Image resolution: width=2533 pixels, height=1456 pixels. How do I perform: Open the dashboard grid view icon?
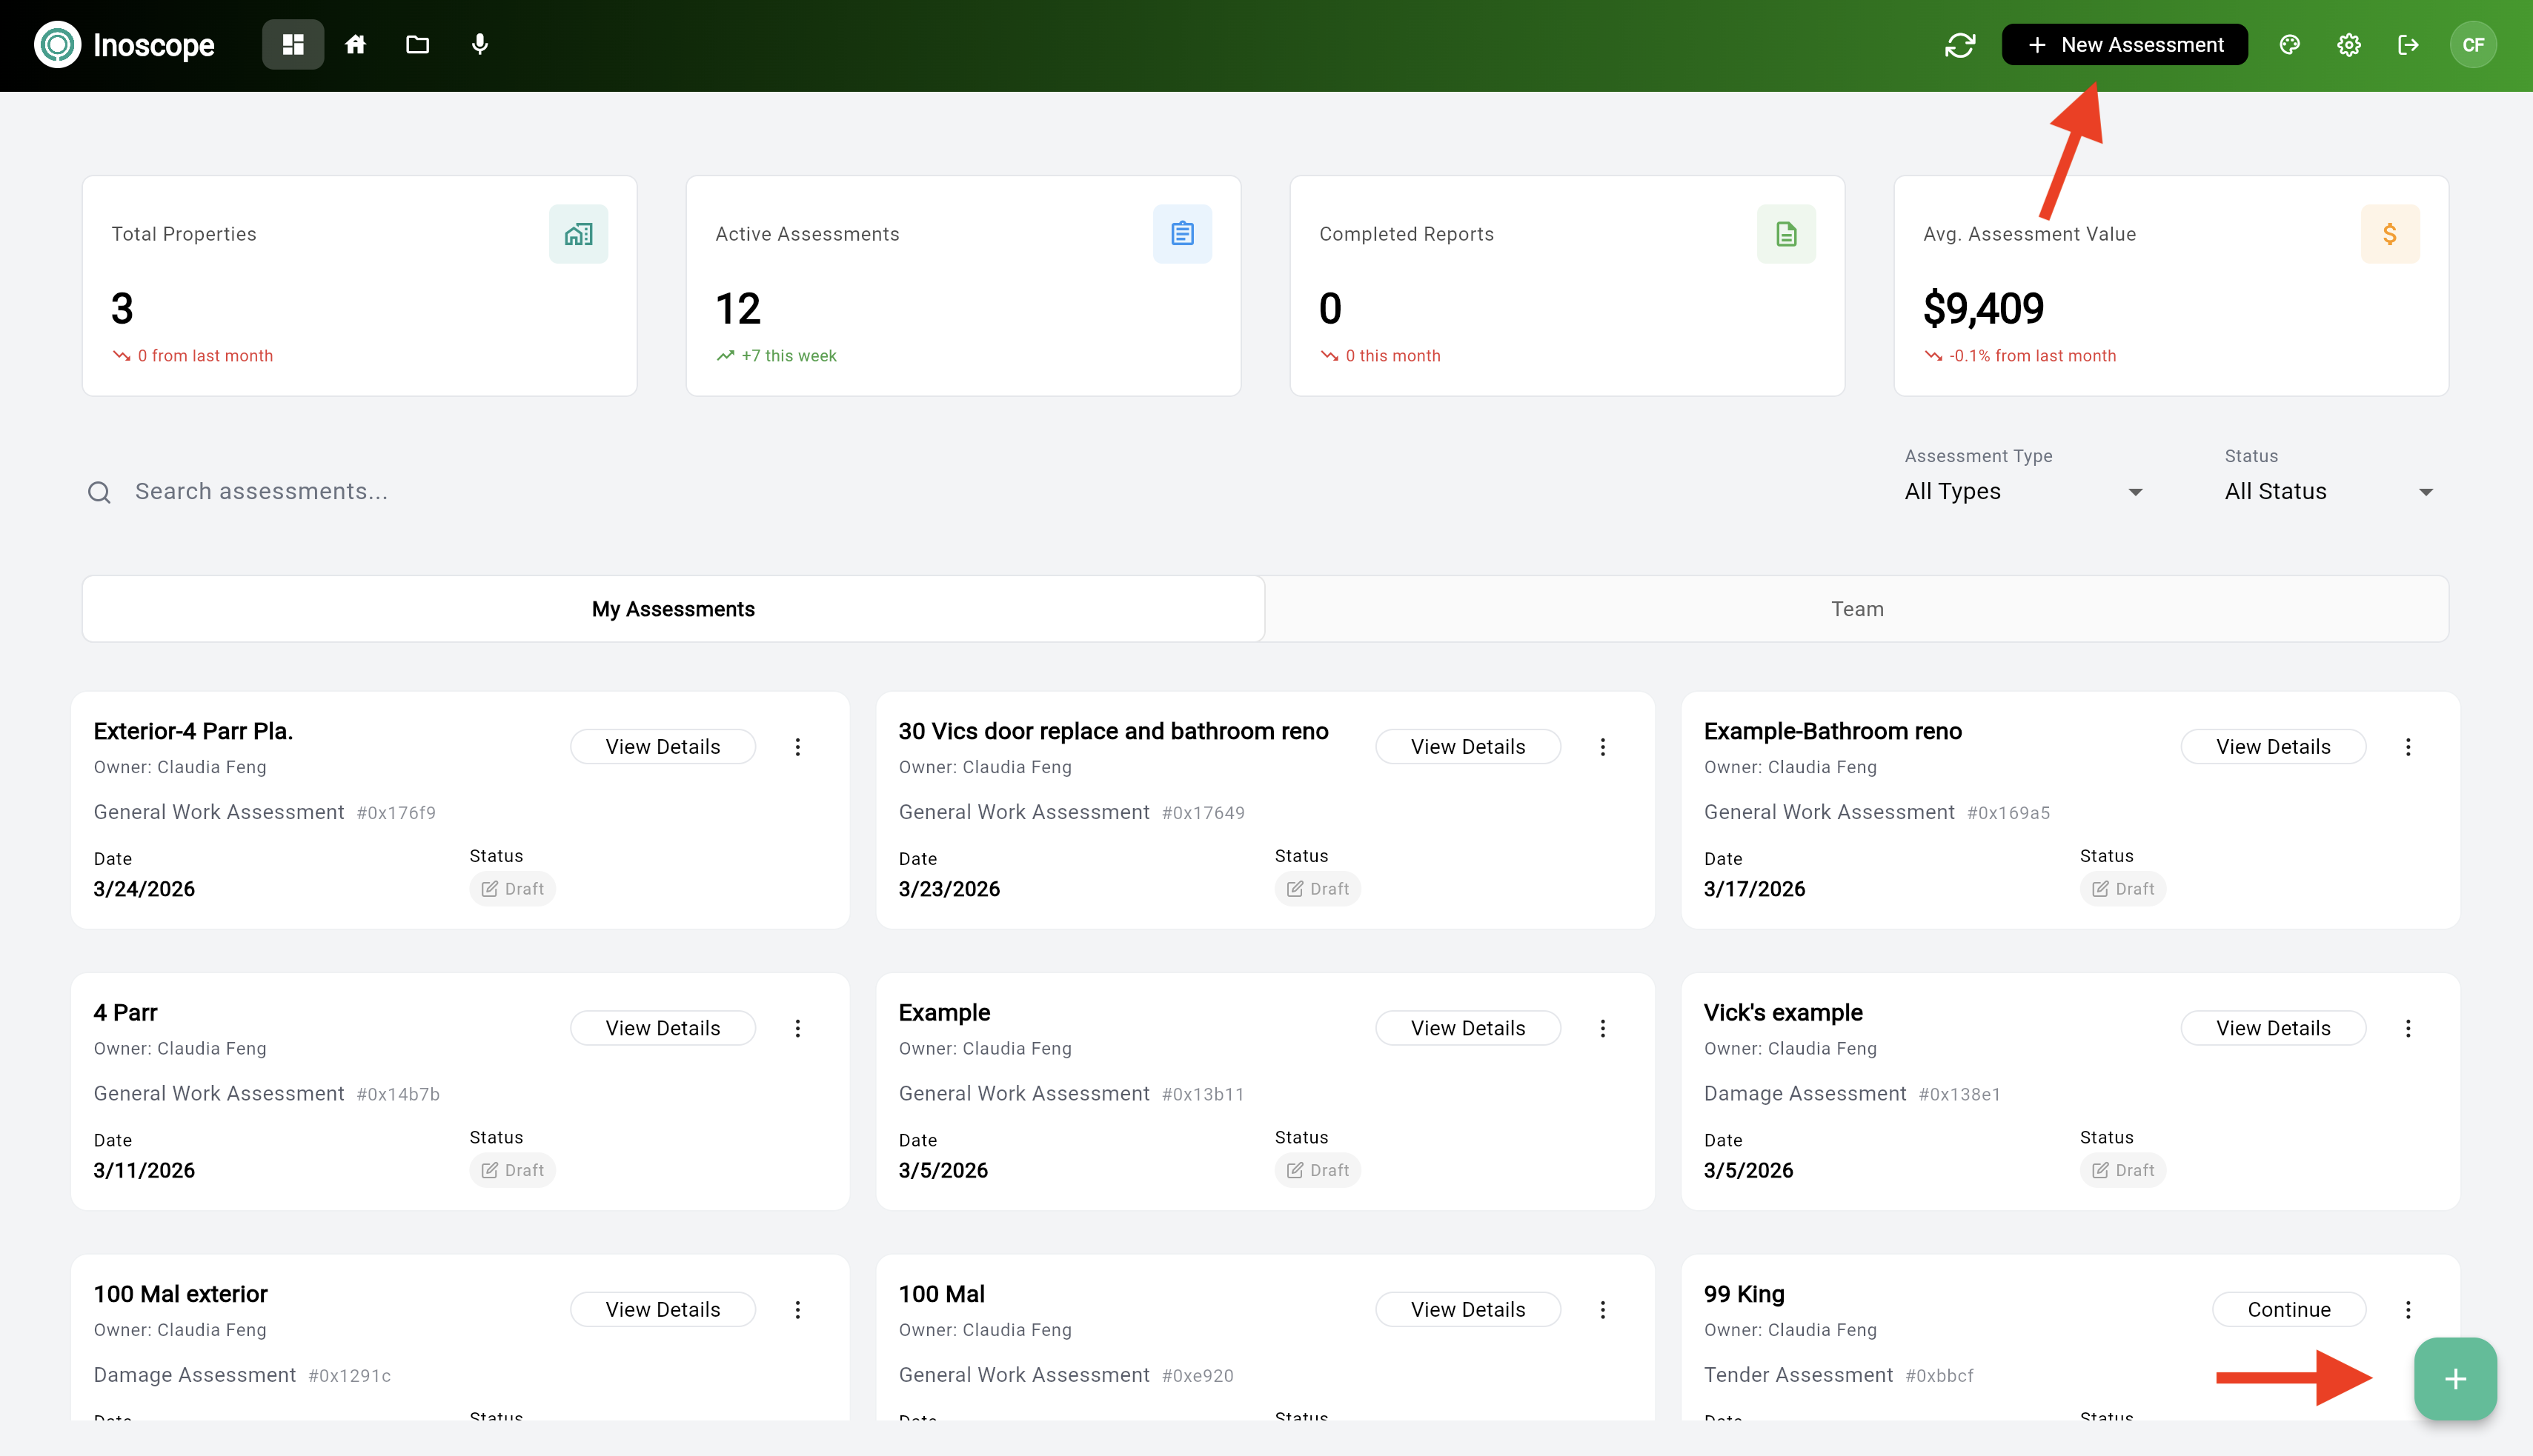[x=292, y=44]
